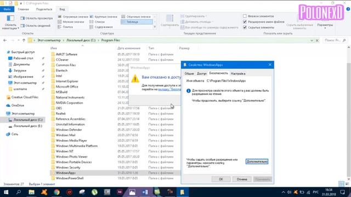
Task: Open Настройка tab in properties dialog
Action: point(238,73)
